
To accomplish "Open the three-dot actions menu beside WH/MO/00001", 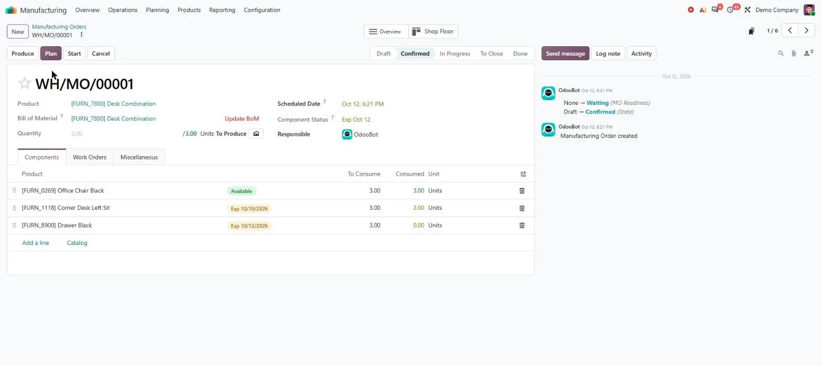I will click(x=81, y=35).
